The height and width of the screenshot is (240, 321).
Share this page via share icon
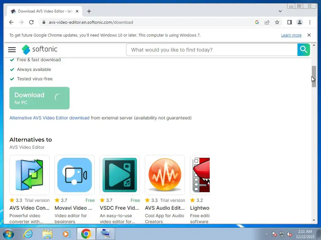click(x=267, y=22)
